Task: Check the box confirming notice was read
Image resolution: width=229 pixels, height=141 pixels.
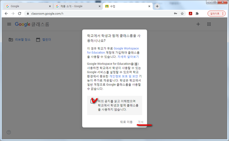Action: [x=93, y=101]
